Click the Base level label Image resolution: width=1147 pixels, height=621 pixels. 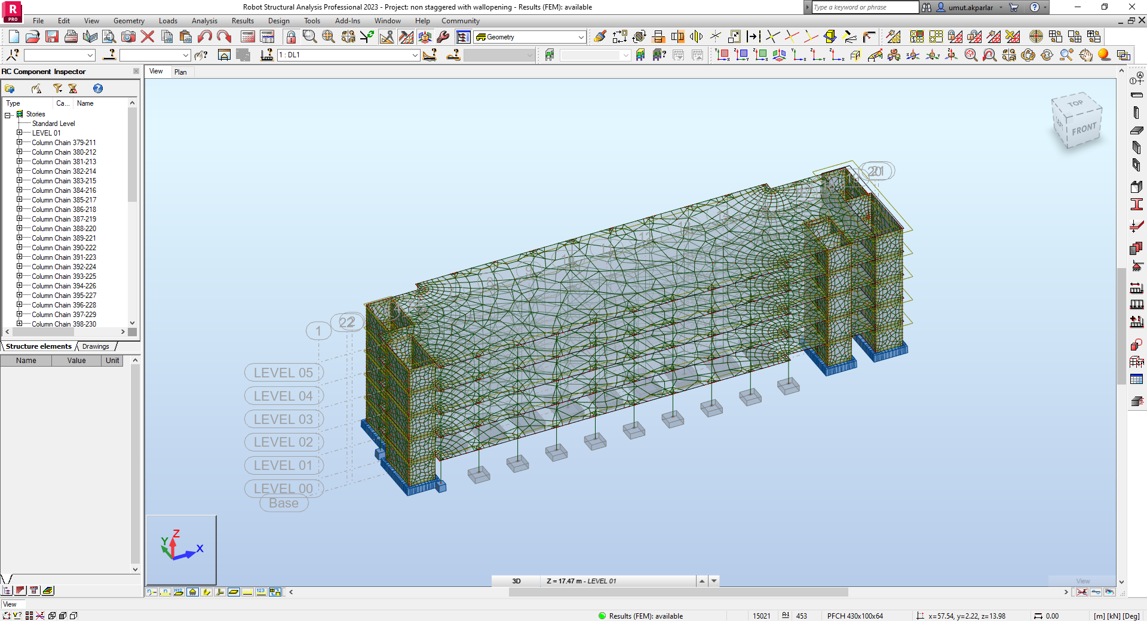283,503
